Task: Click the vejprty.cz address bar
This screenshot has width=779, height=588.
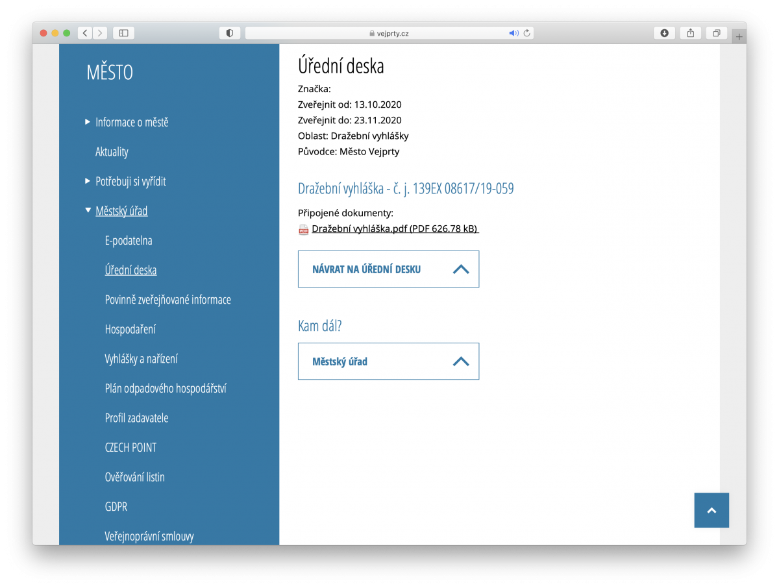Action: pyautogui.click(x=389, y=33)
